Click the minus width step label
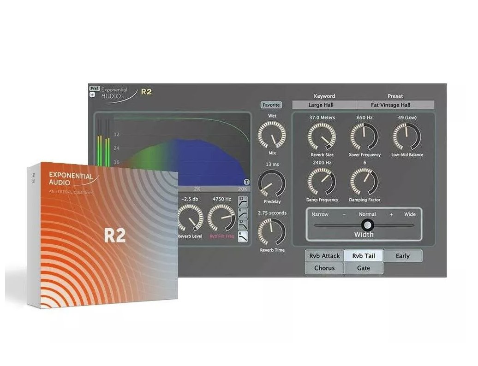 click(344, 214)
